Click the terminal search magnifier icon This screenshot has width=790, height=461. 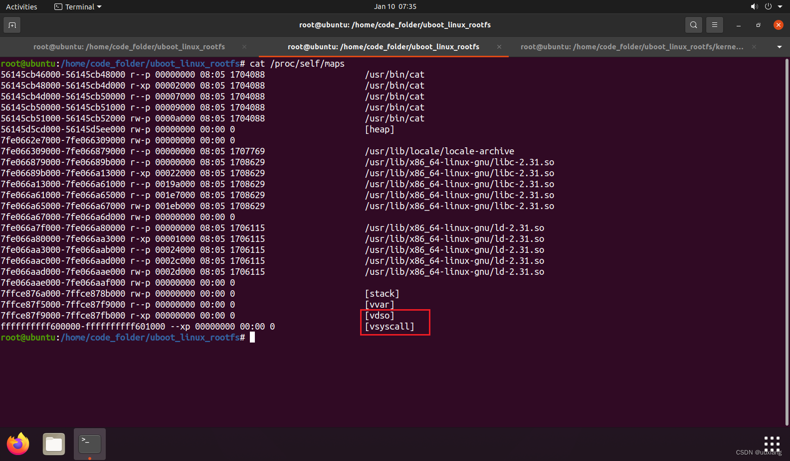tap(693, 25)
